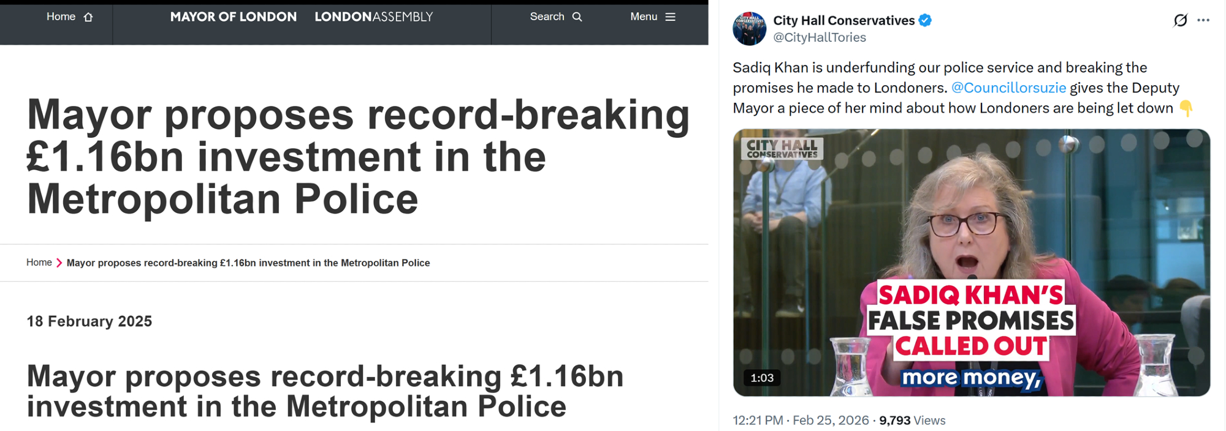Open search via magnifying glass icon
The width and height of the screenshot is (1226, 431).
click(577, 17)
